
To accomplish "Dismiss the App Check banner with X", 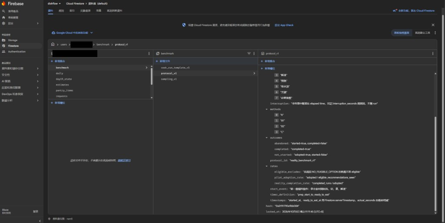I will [x=433, y=25].
